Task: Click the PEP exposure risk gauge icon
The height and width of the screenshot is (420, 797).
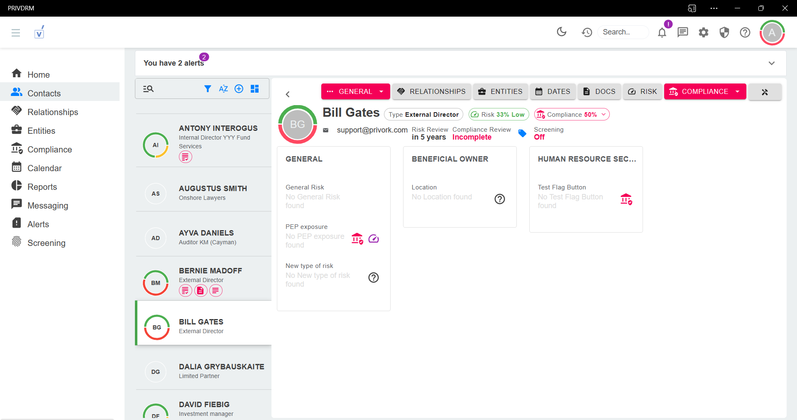Action: point(374,238)
